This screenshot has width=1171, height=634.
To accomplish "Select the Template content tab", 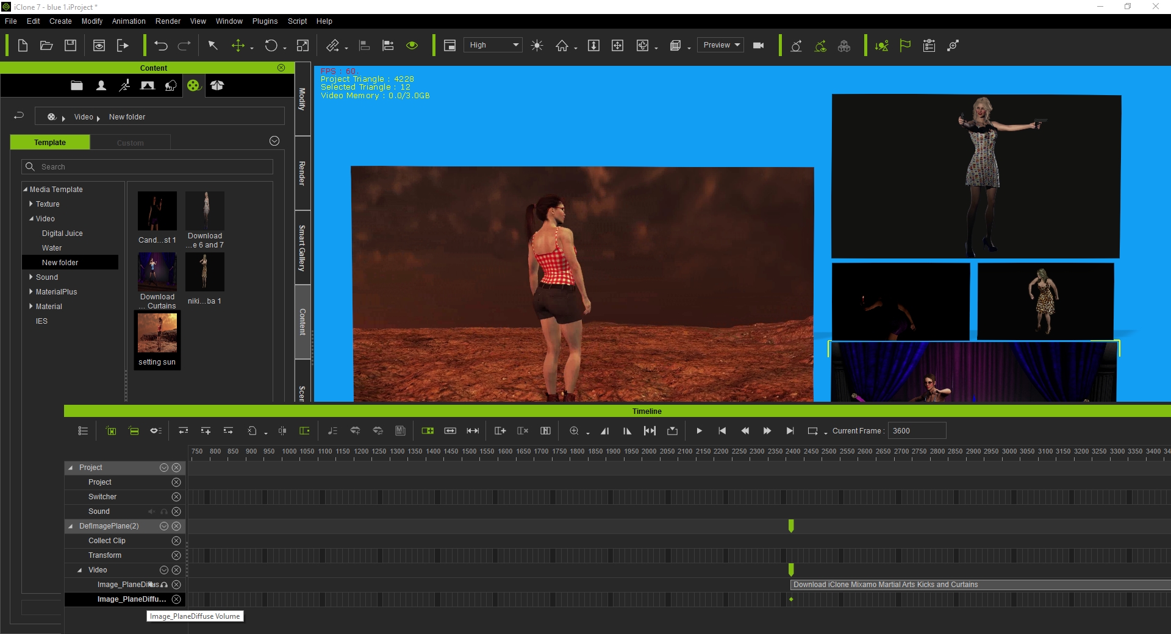I will (50, 143).
